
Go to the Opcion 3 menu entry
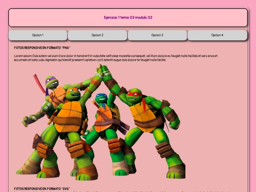[157, 35]
